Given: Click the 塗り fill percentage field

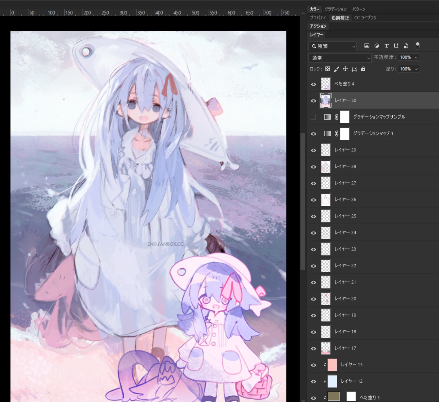Looking at the screenshot, I should pos(405,69).
